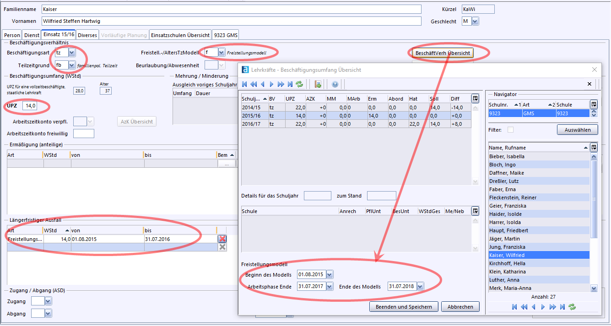Go back one page in dialog toolbar
611x326 pixels.
[x=253, y=84]
